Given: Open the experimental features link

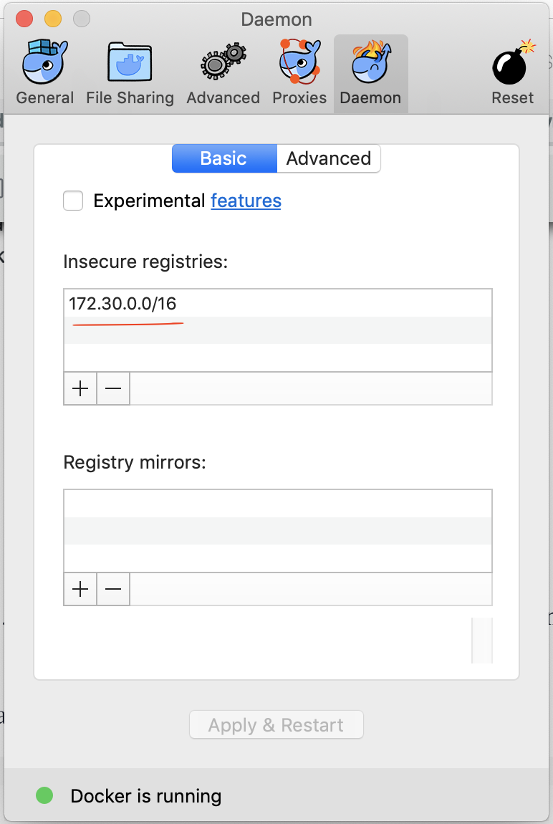Looking at the screenshot, I should [246, 201].
